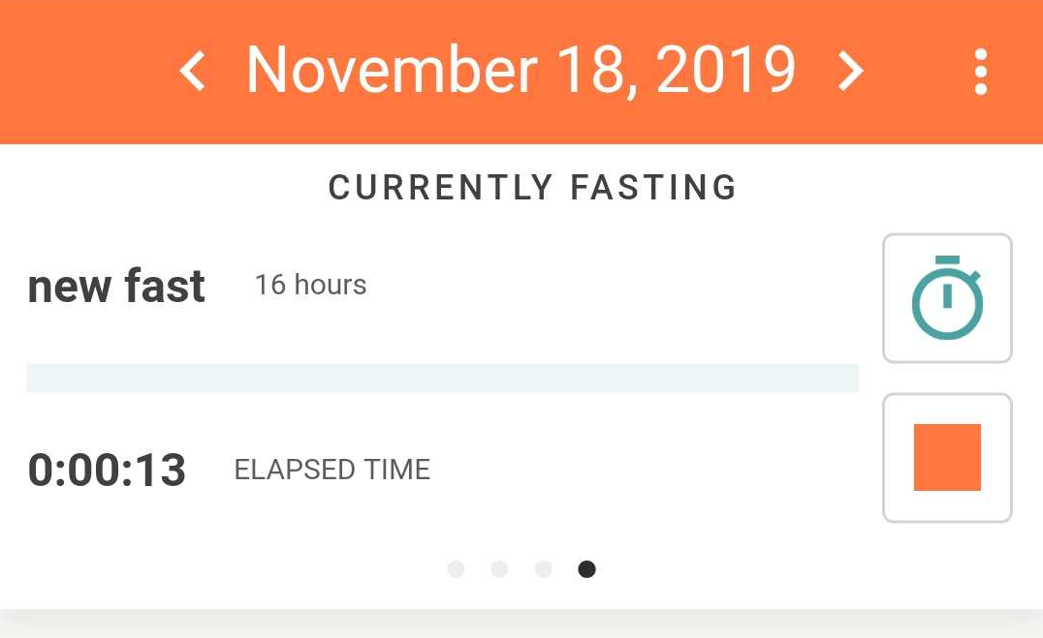Tap the ELAPSED TIME label
1043x638 pixels.
(x=332, y=471)
